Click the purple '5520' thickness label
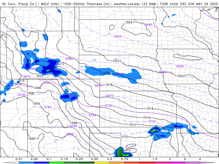The height and width of the screenshot is (164, 219). pos(118,36)
